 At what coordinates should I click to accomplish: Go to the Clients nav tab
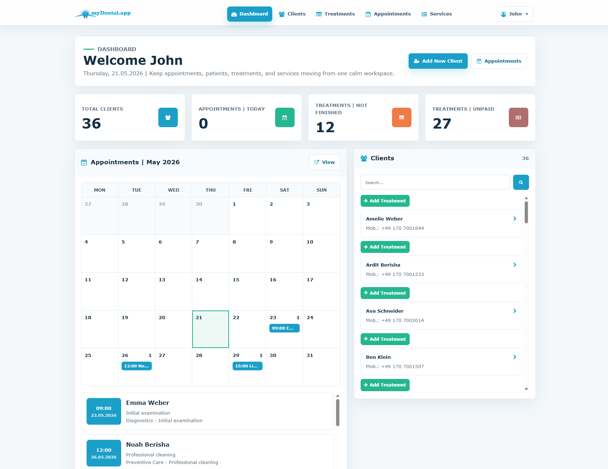292,14
